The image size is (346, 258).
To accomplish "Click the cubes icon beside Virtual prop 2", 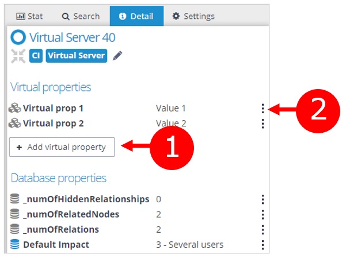I will tap(16, 123).
